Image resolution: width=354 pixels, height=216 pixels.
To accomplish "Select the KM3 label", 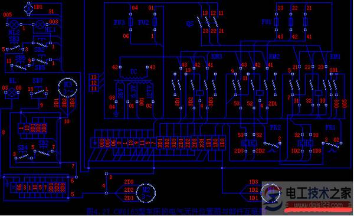I will point(217,56).
